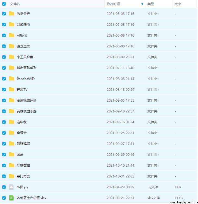Screen dimensions: 198x204
Task: Uncheck the 小工具合集 row checkbox
Action: 4,57
